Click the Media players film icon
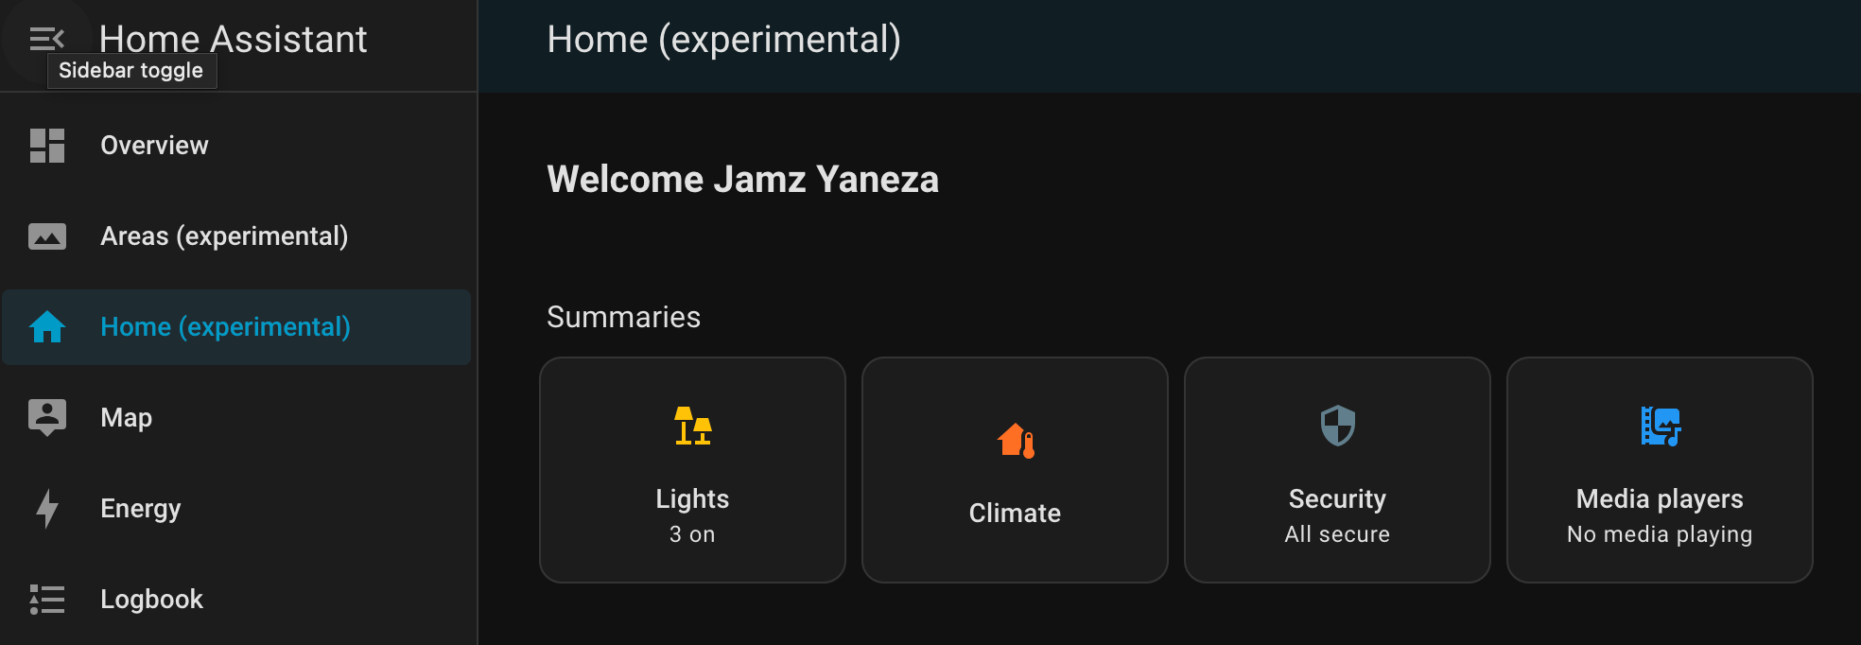This screenshot has width=1861, height=645. tap(1659, 426)
